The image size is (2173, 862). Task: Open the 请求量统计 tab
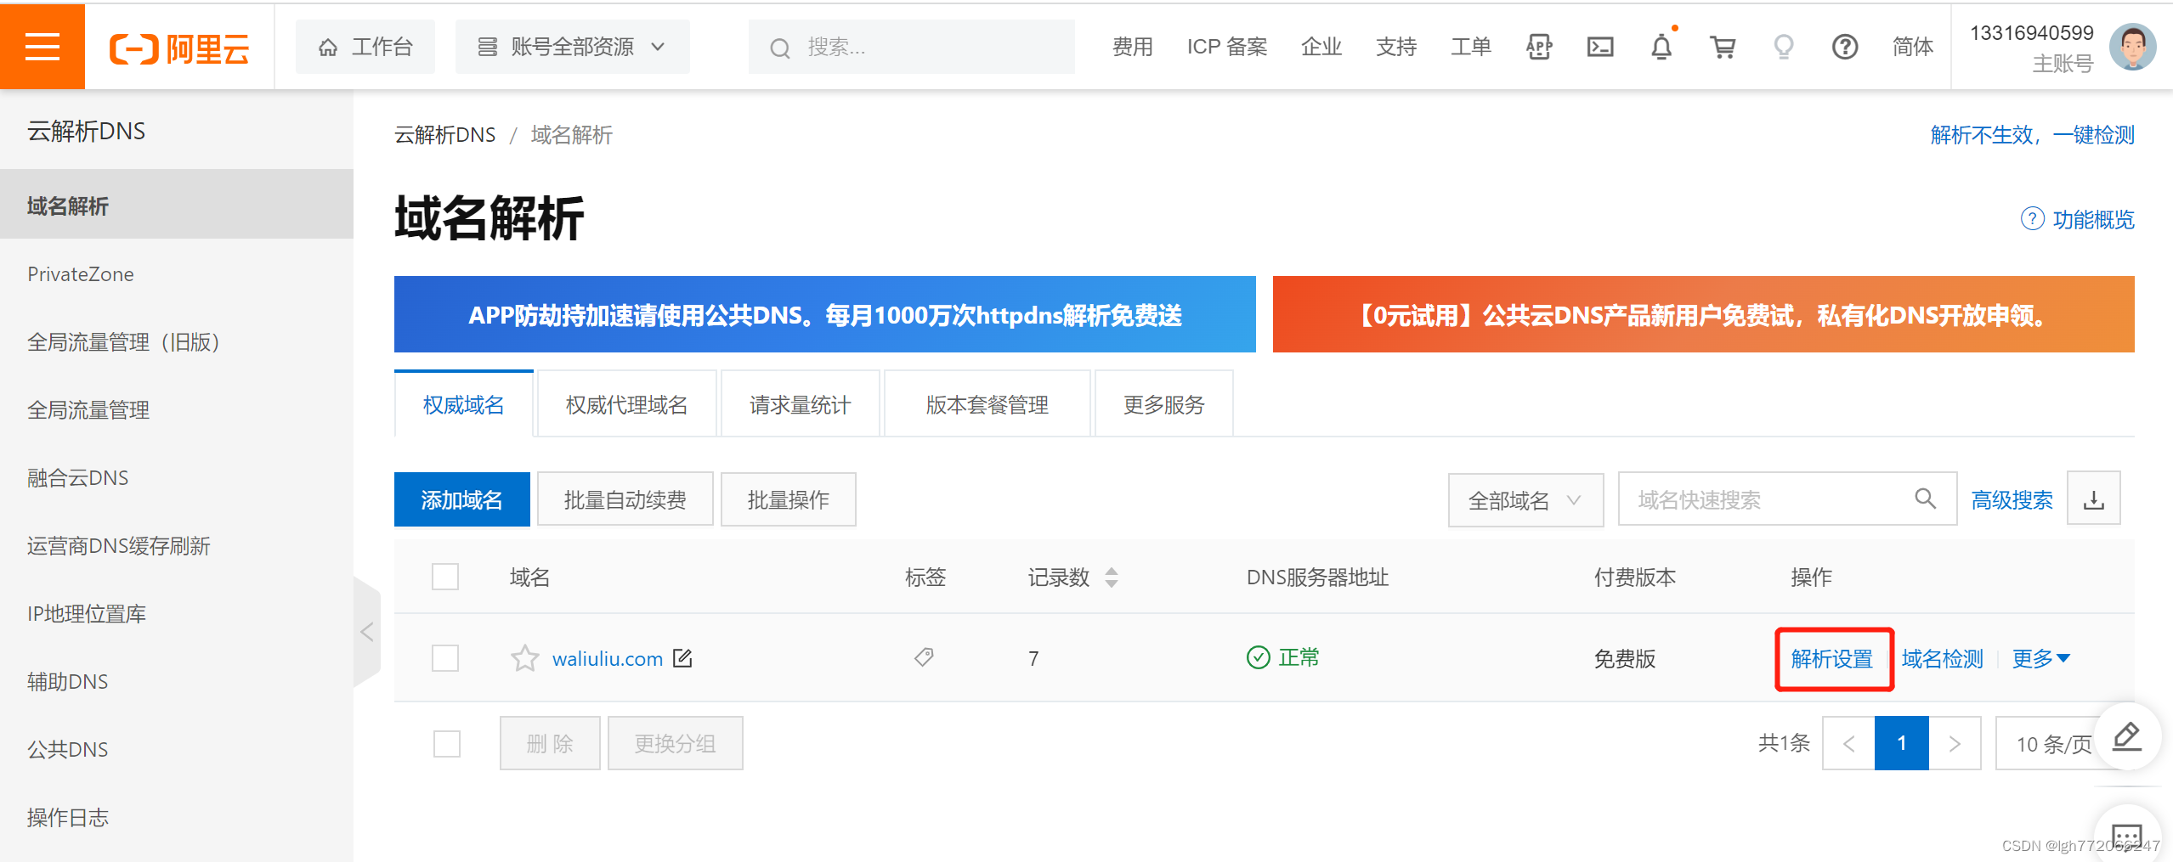pos(801,404)
